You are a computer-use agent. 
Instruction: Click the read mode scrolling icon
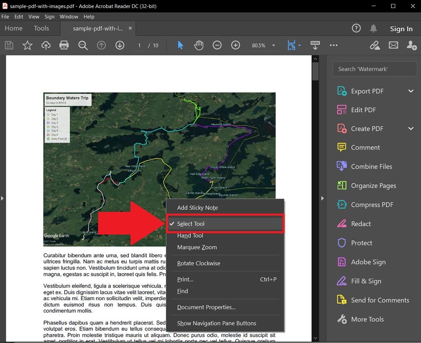point(315,45)
